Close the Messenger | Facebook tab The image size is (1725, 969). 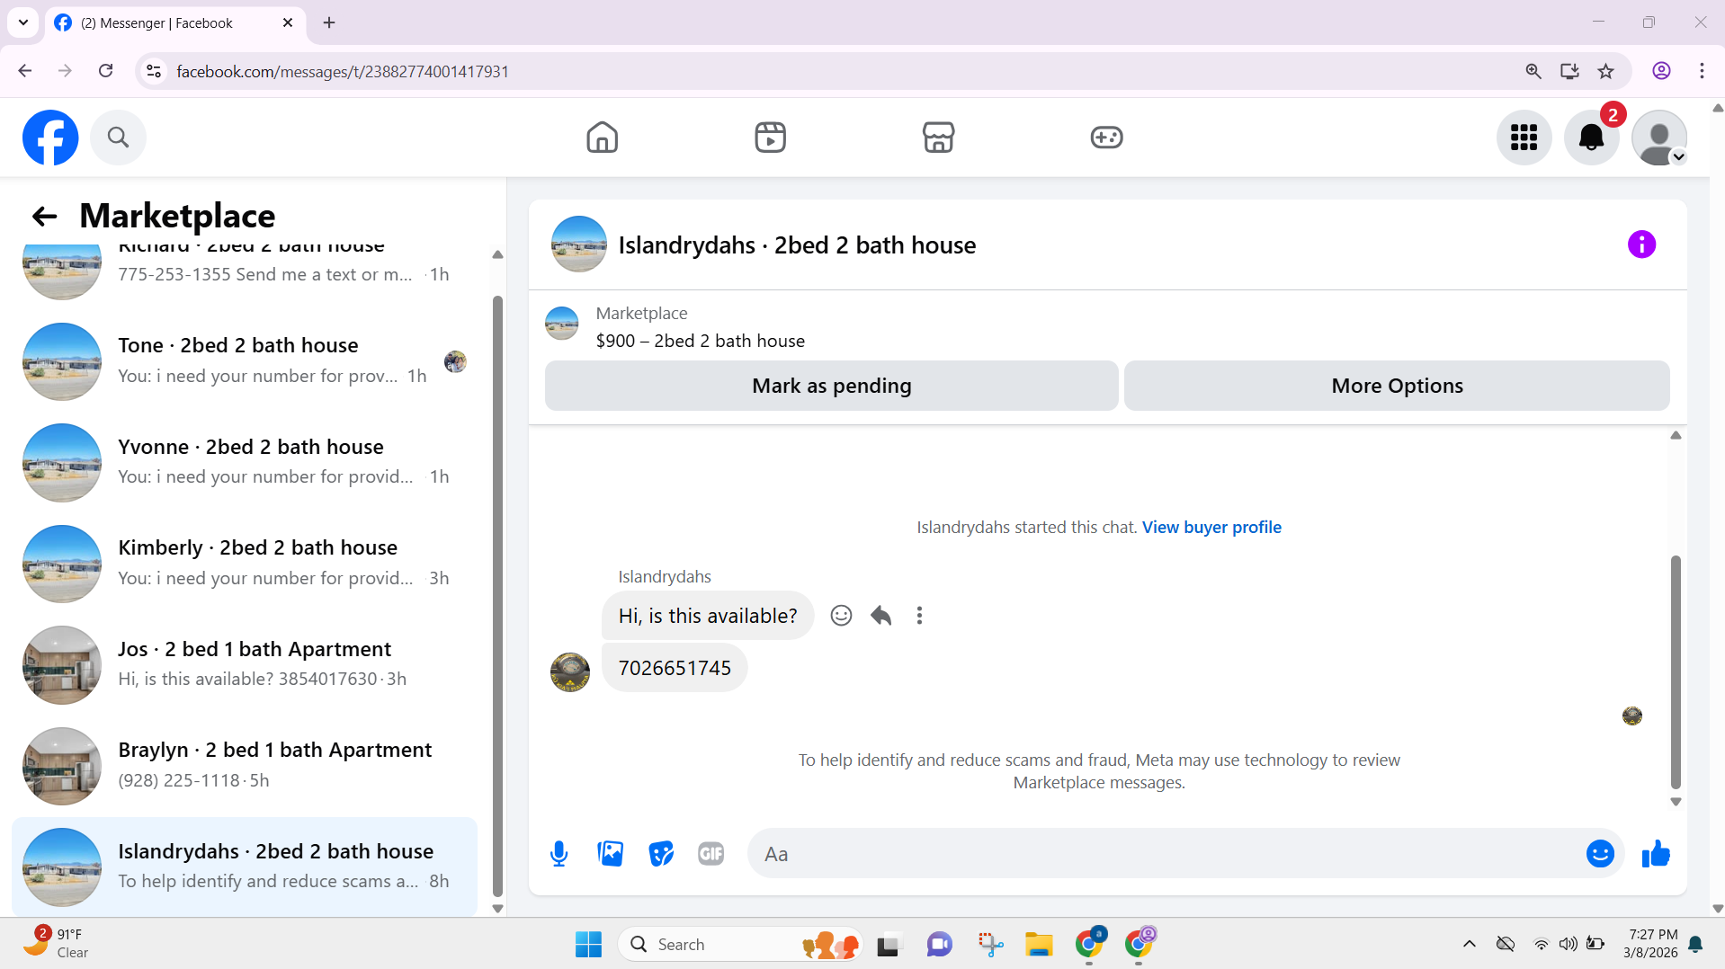click(288, 22)
